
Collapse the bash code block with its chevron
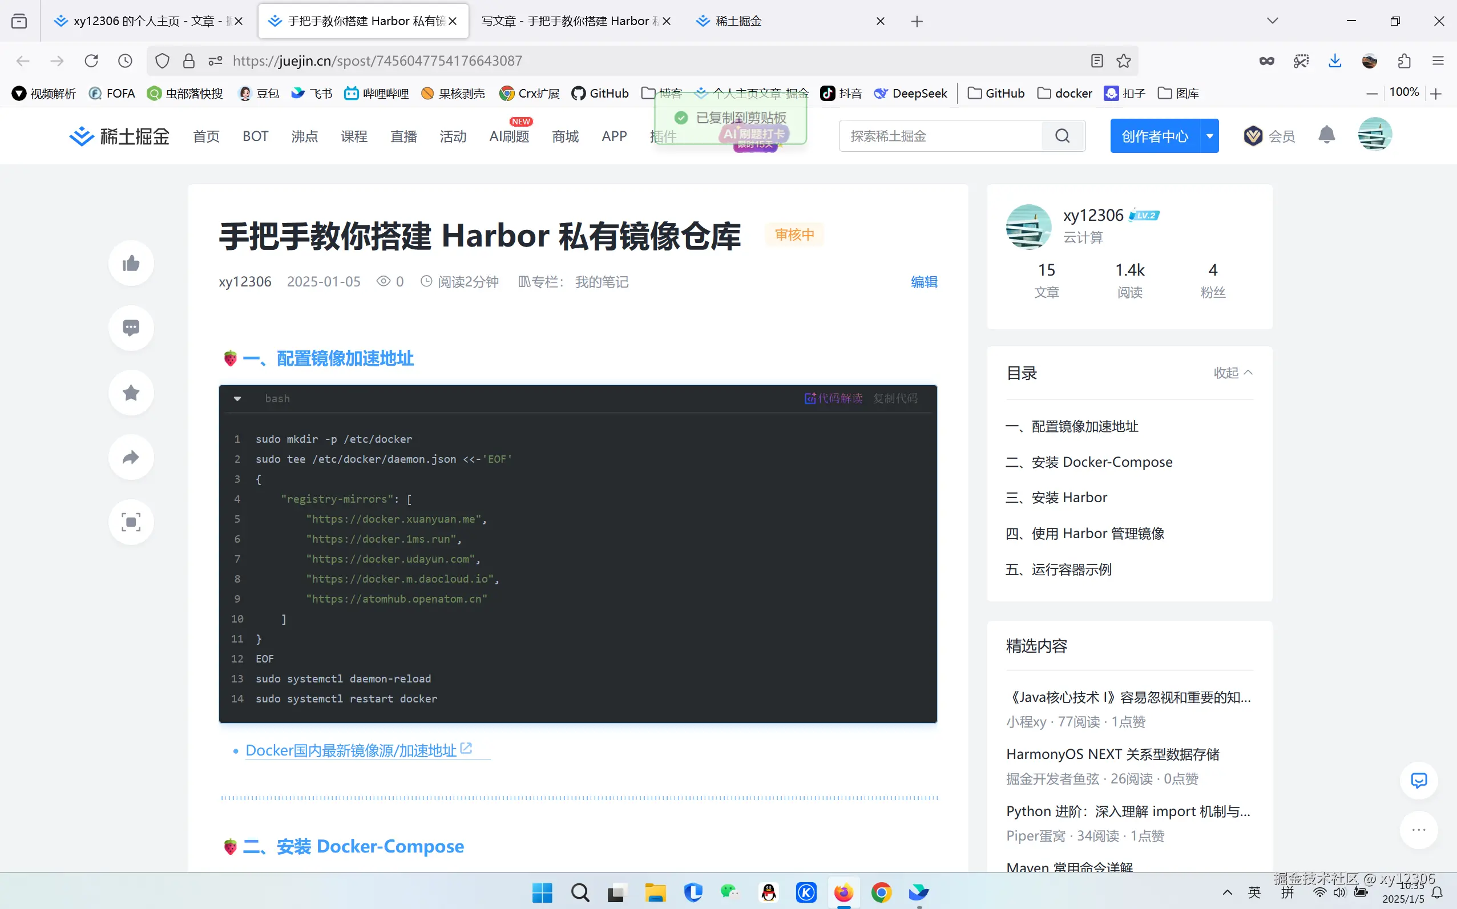(237, 398)
